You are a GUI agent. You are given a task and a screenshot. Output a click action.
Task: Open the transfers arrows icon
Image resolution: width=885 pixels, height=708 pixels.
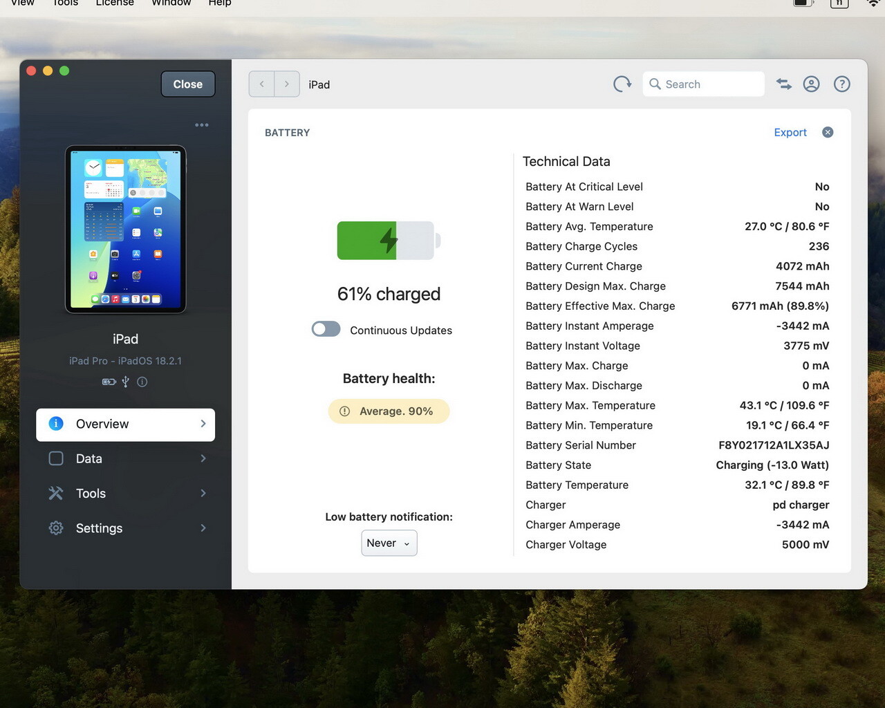pos(783,84)
